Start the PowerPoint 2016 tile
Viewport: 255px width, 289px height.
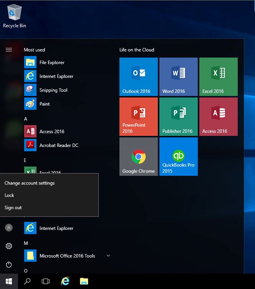pos(139,117)
